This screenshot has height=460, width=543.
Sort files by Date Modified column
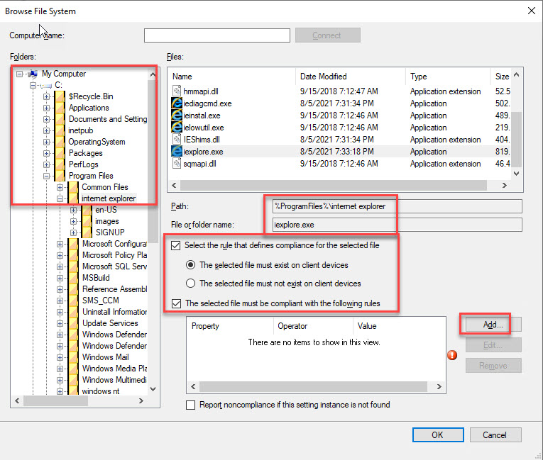point(349,77)
